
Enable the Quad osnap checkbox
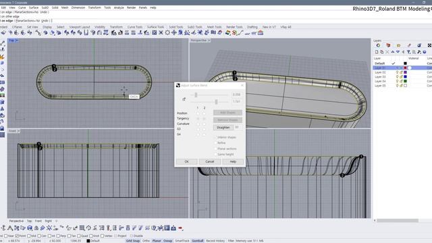pos(79,236)
